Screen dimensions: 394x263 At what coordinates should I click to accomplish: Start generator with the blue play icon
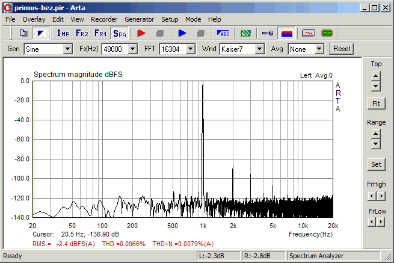point(182,33)
